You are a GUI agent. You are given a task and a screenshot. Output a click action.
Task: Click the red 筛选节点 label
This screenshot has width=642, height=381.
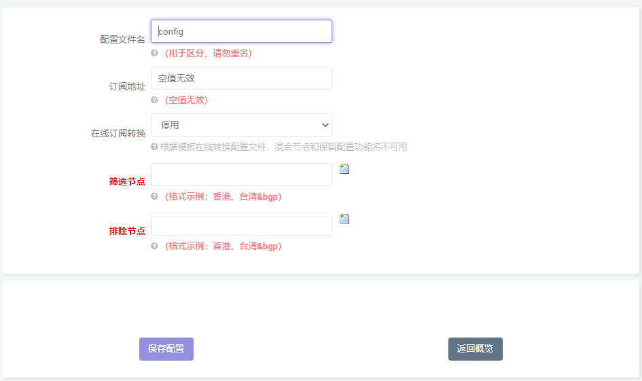(127, 181)
